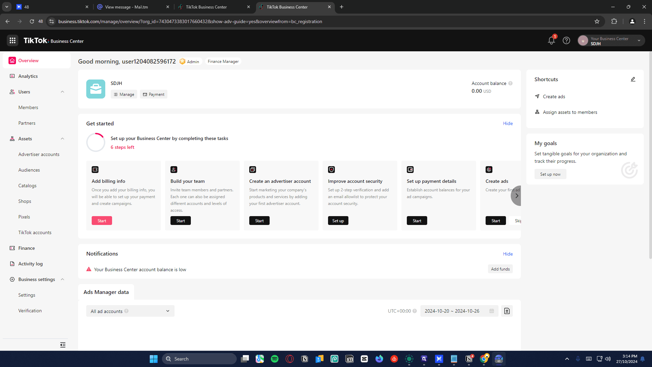This screenshot has width=652, height=367.
Task: Click Start on Build your team
Action: 181,221
